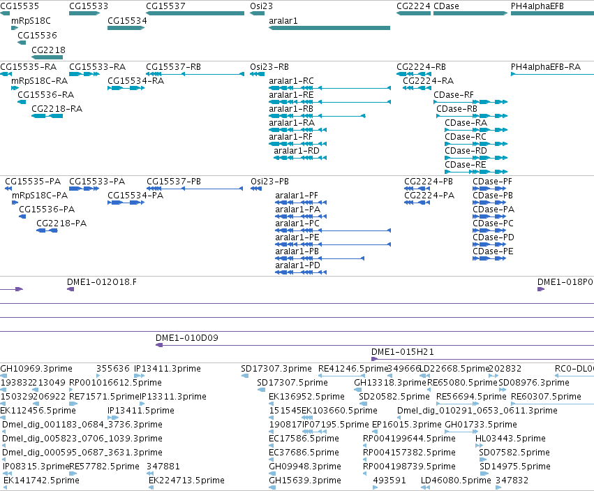The image size is (594, 491).
Task: Click clone DME1-015H21
Action: [x=482, y=359]
